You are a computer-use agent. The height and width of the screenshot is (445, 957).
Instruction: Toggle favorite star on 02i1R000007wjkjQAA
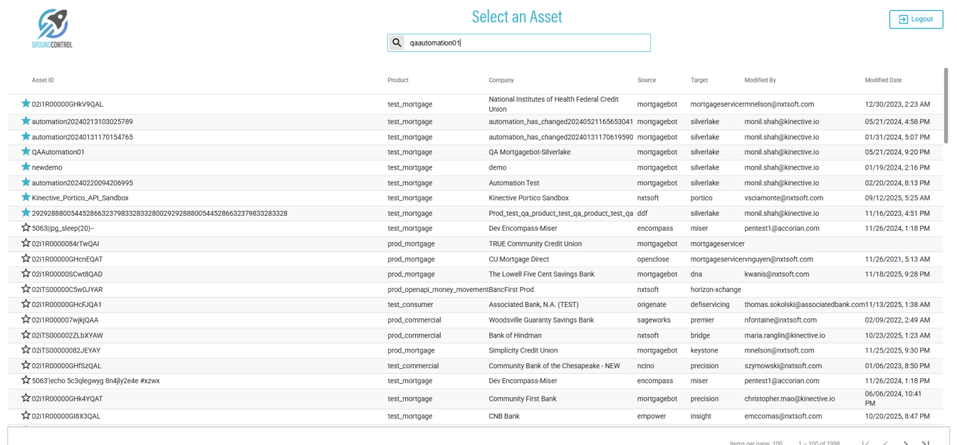(x=26, y=320)
